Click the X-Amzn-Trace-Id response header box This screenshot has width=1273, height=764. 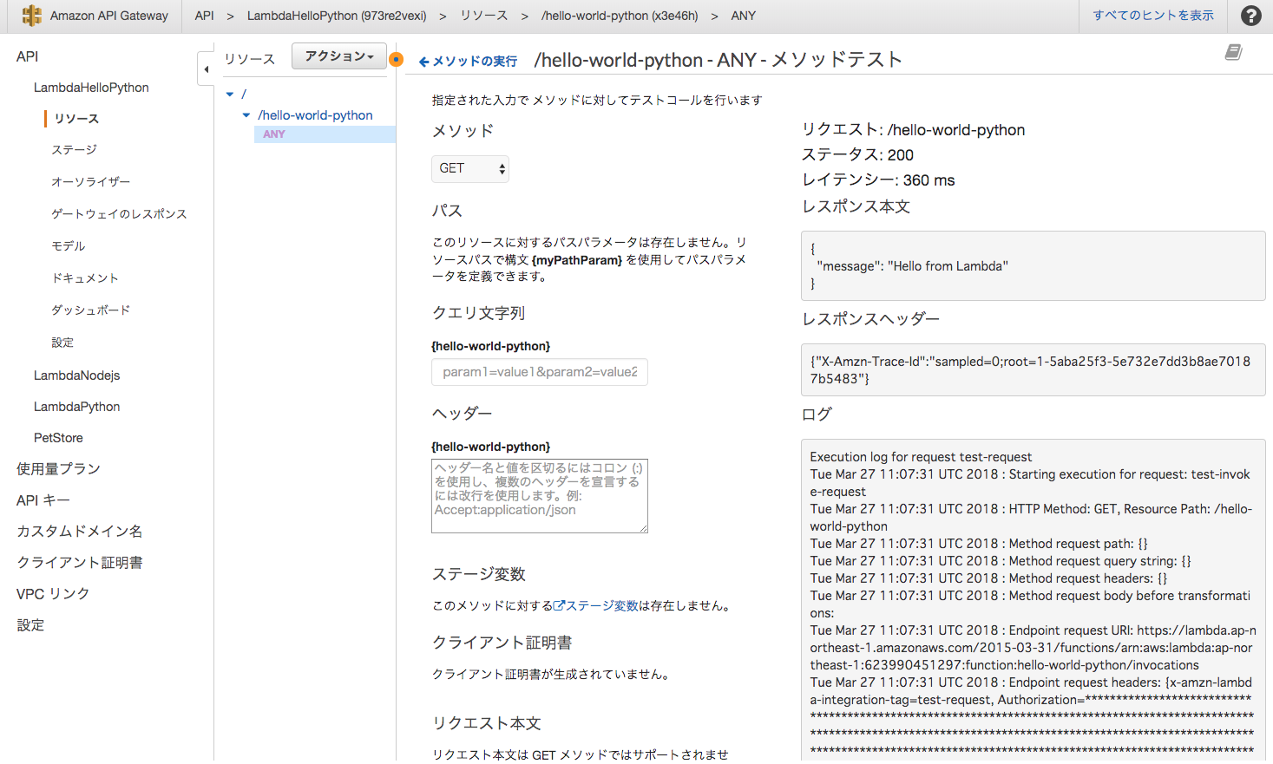[1033, 370]
